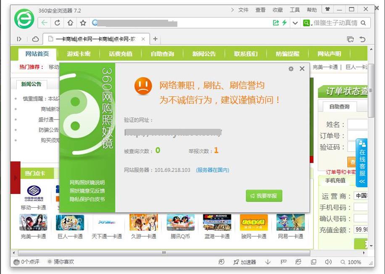
Task: Click the green lightning speed-mode icon
Action: tap(284, 23)
